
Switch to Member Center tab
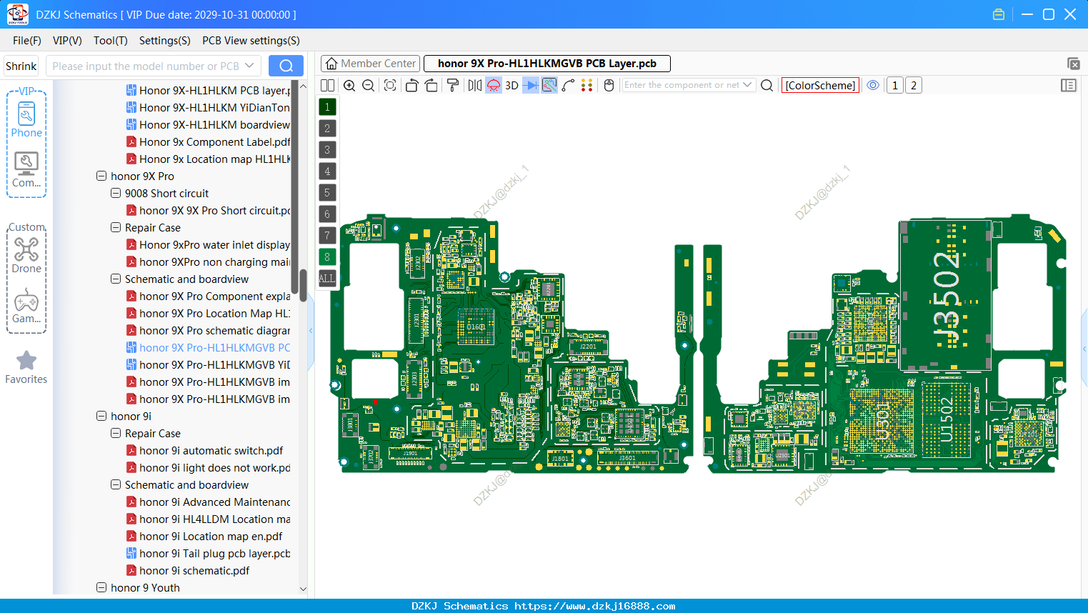point(371,64)
